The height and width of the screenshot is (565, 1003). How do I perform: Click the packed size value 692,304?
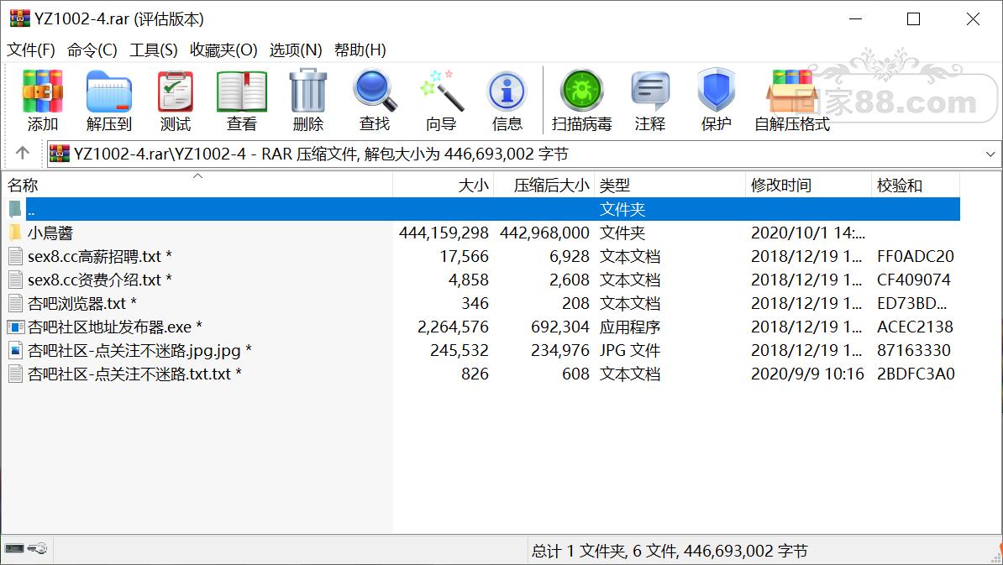tap(559, 327)
